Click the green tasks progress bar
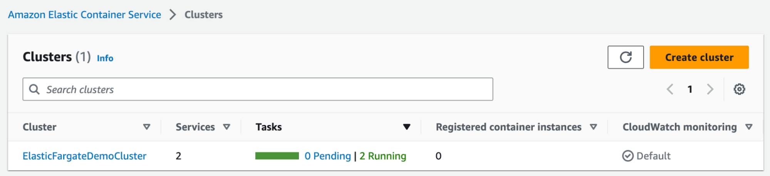 (x=277, y=156)
